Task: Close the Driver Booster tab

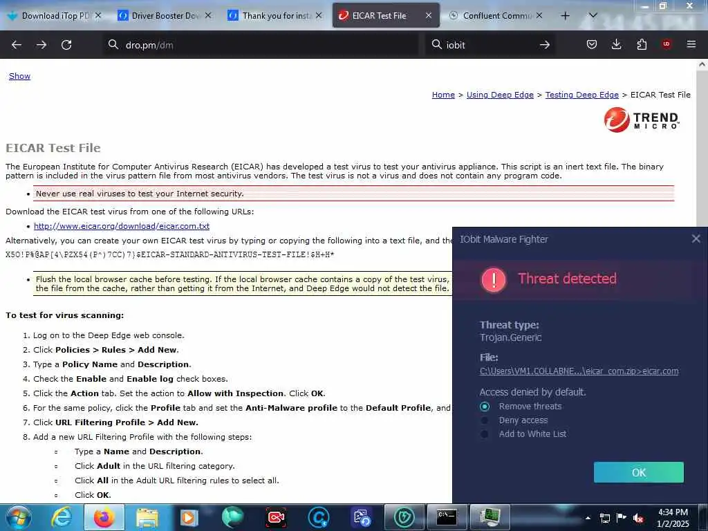Action: click(x=208, y=16)
